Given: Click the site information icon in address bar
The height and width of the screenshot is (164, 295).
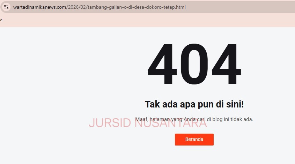Looking at the screenshot, I should tap(6, 7).
